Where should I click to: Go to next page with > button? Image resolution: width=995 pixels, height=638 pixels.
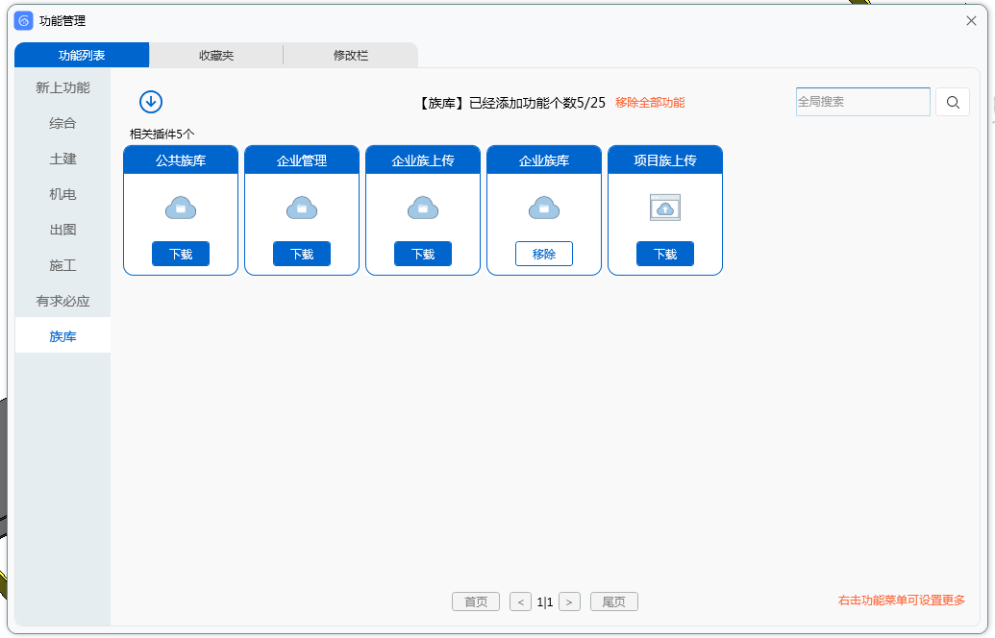pyautogui.click(x=569, y=601)
